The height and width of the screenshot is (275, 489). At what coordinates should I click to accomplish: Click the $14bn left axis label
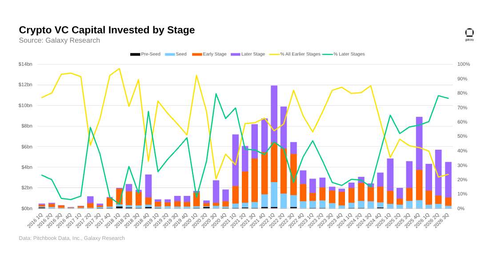[x=25, y=64]
